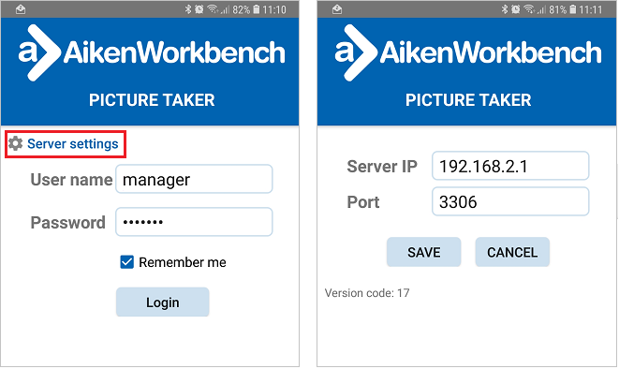Tap the clock reading 11:10
Viewport: 619px width, 369px height.
click(274, 9)
